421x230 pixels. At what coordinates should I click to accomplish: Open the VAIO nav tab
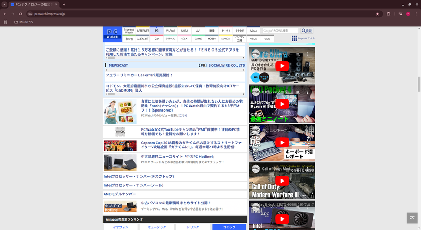[267, 39]
